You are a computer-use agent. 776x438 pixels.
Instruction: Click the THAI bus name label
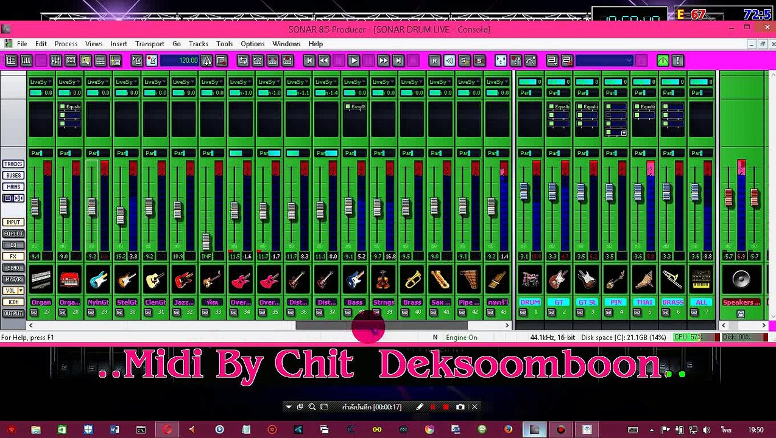pos(644,302)
